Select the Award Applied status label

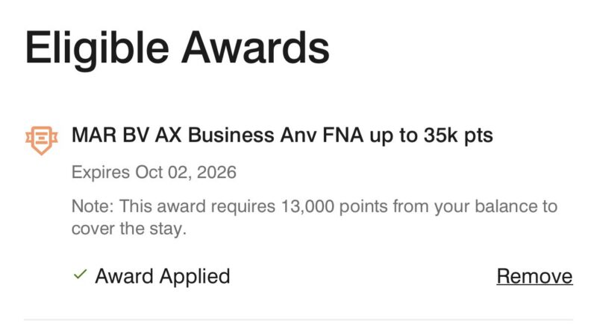tap(162, 276)
